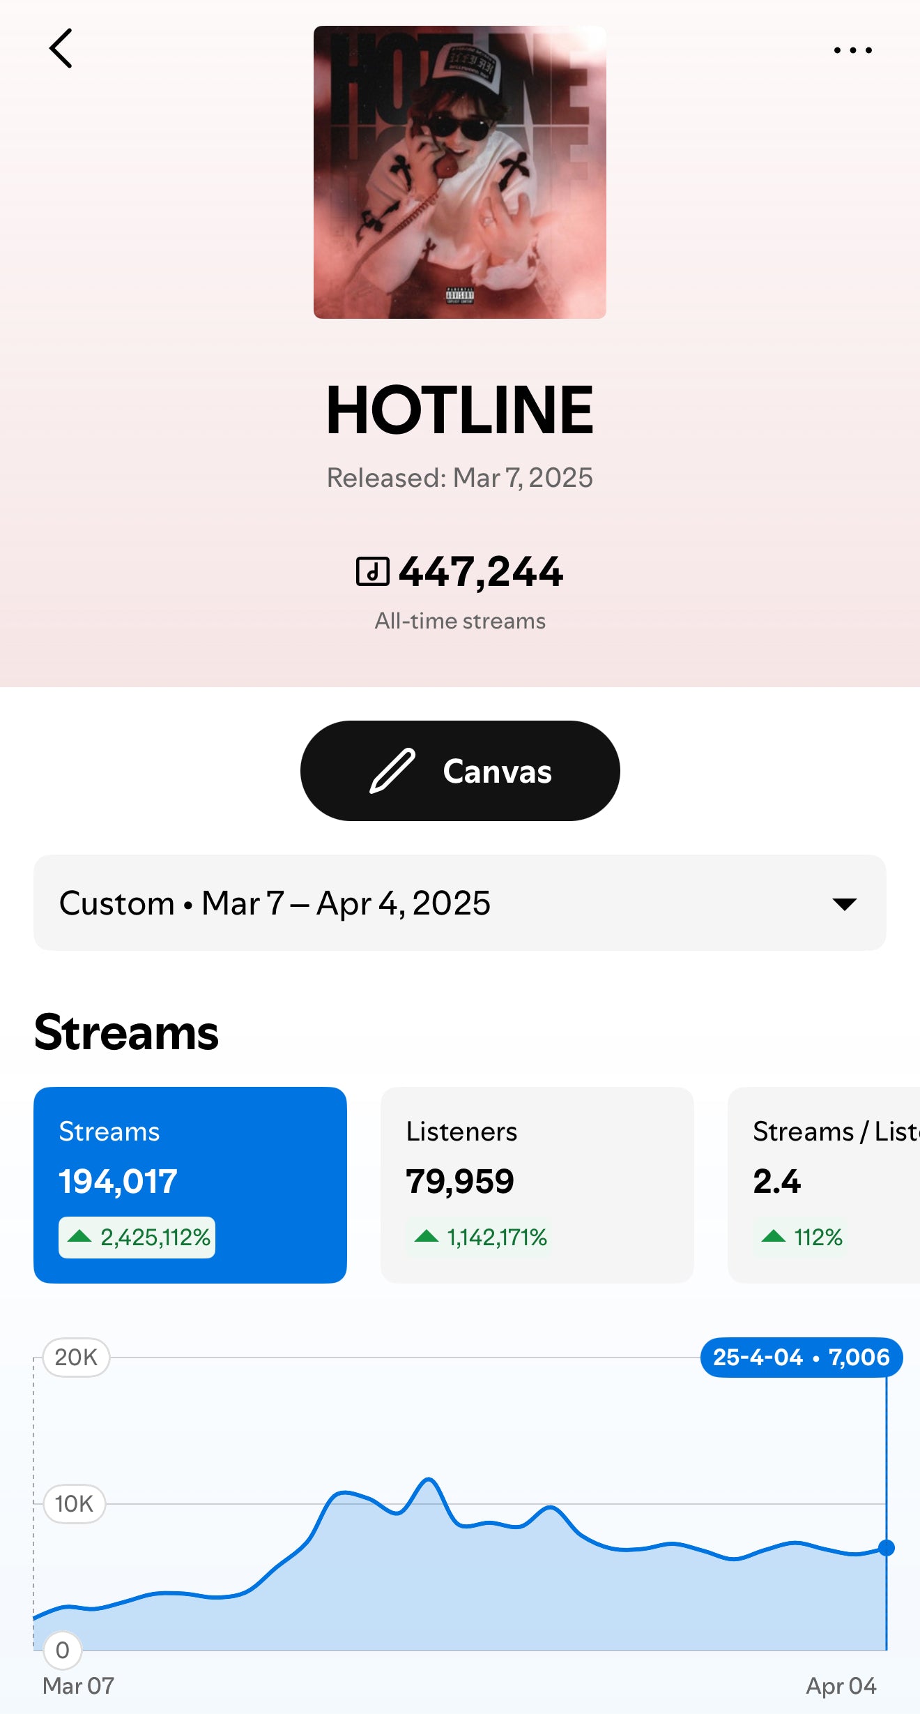This screenshot has height=1714, width=920.
Task: Tap the back arrow icon
Action: [x=61, y=49]
